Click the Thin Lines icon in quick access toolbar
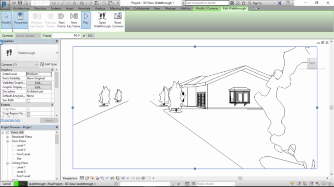 [x=97, y=3]
